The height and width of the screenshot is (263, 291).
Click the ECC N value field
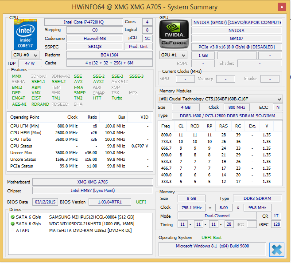pyautogui.click(x=278, y=108)
